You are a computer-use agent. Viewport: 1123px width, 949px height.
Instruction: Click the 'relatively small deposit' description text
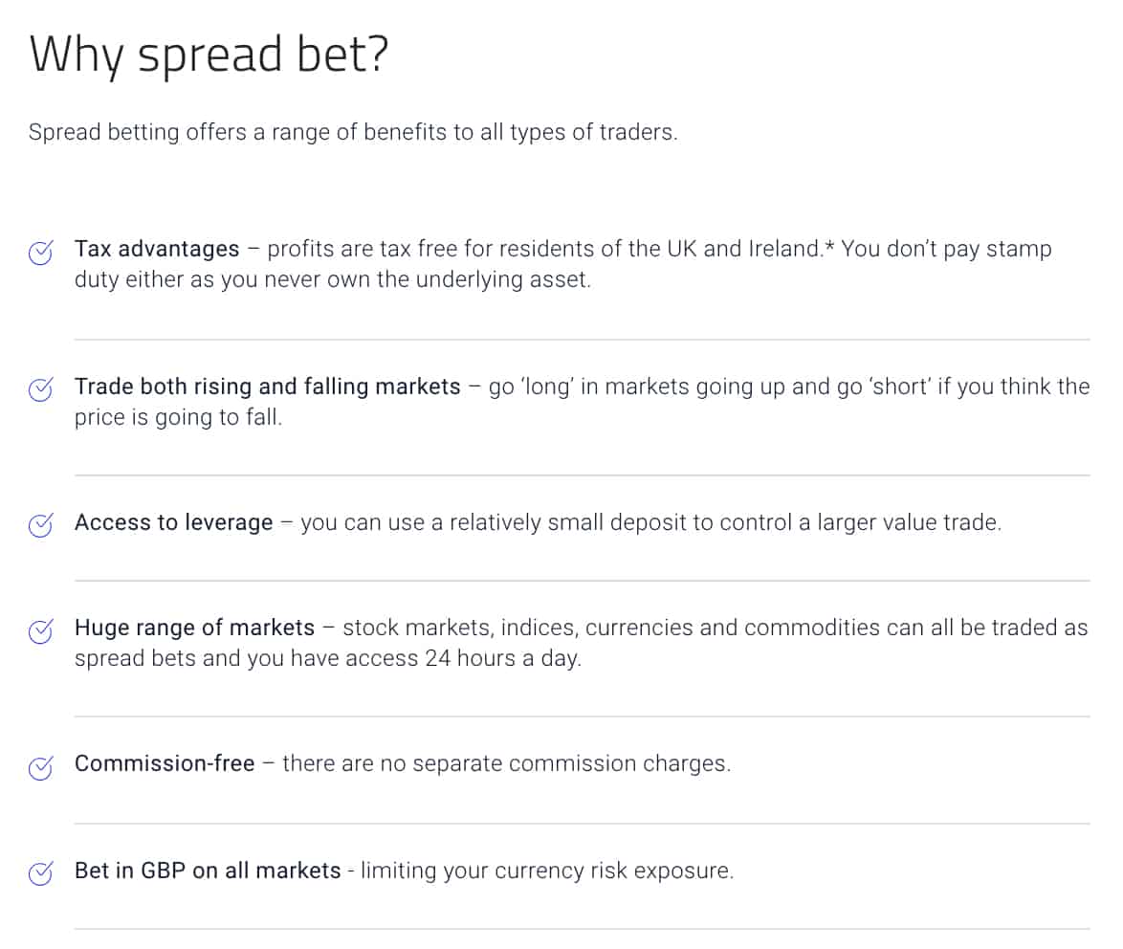pyautogui.click(x=650, y=523)
